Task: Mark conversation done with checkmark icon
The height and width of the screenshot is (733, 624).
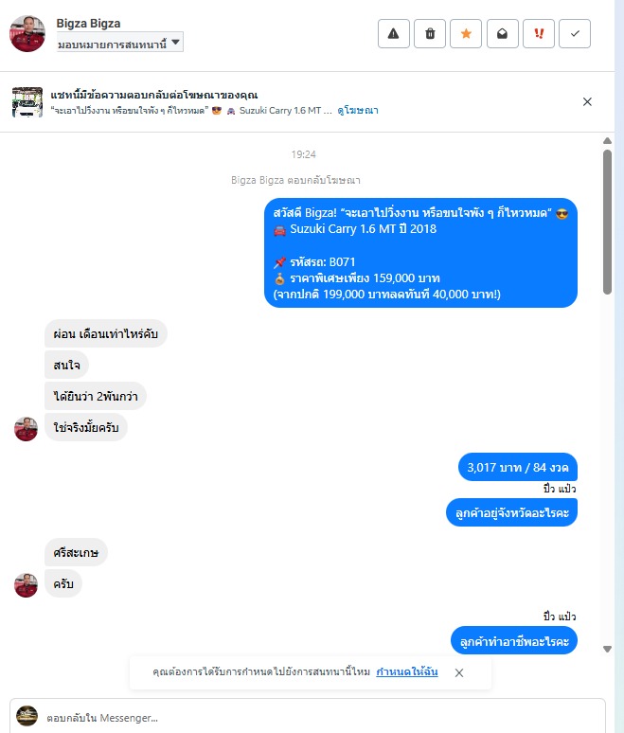Action: pyautogui.click(x=575, y=34)
